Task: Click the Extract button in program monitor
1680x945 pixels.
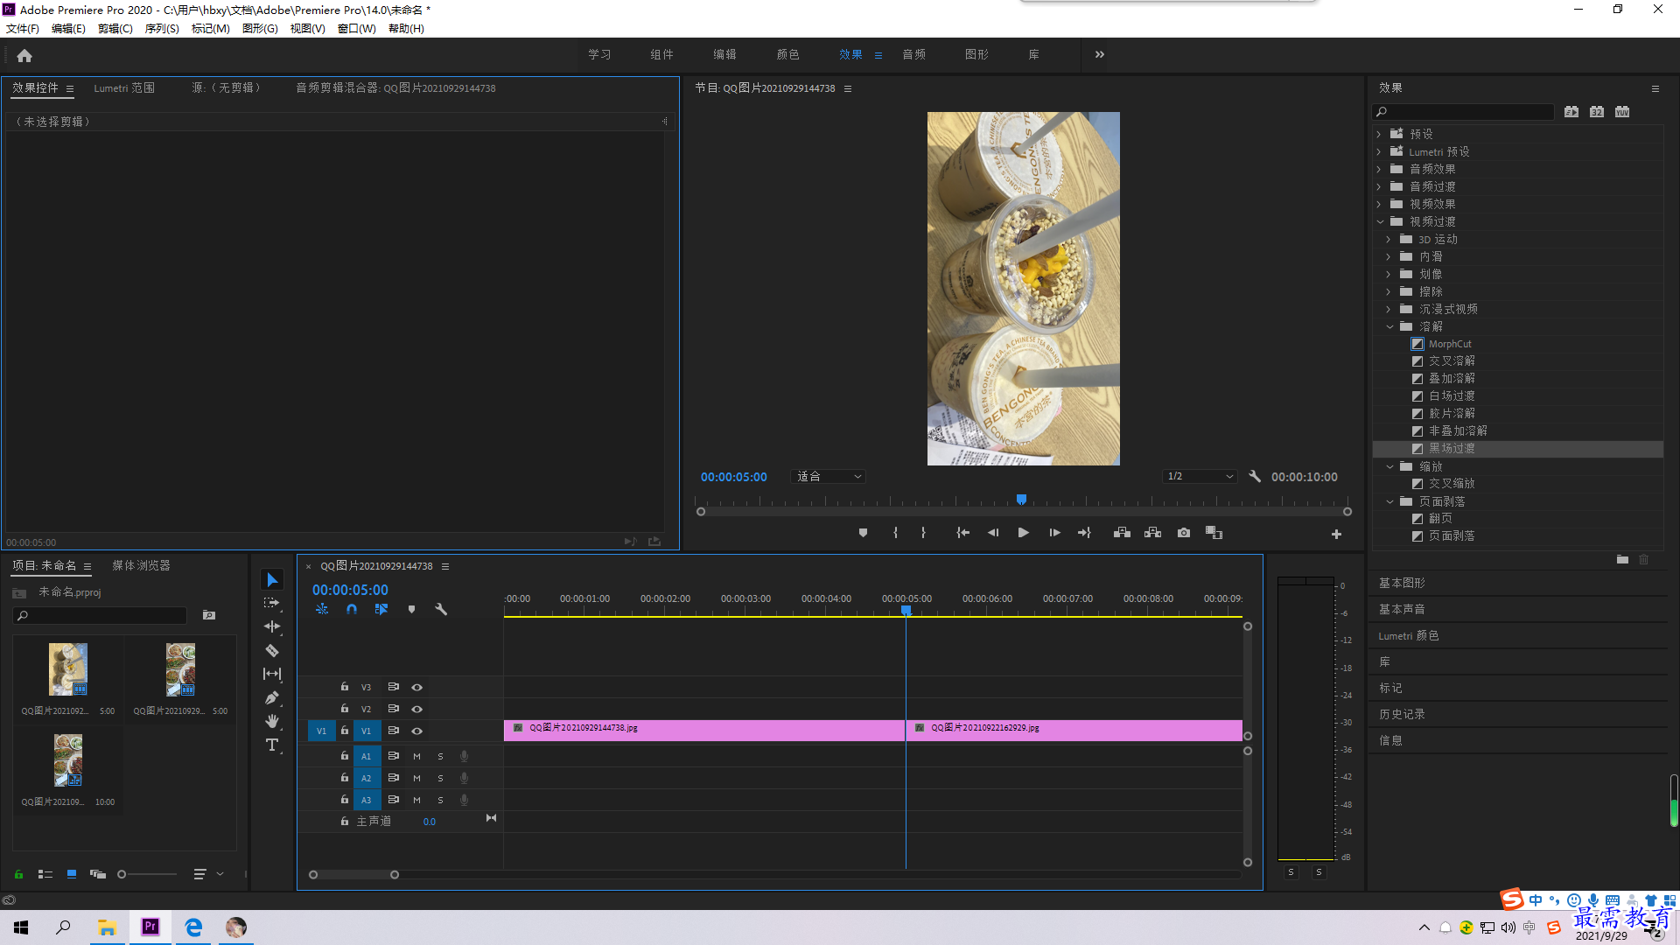Action: (1153, 533)
